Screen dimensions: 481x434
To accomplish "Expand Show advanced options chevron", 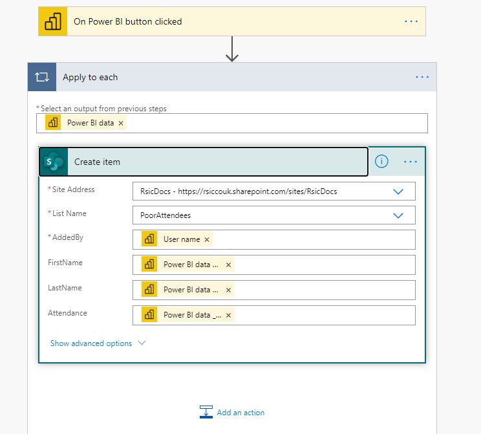I will tap(142, 343).
